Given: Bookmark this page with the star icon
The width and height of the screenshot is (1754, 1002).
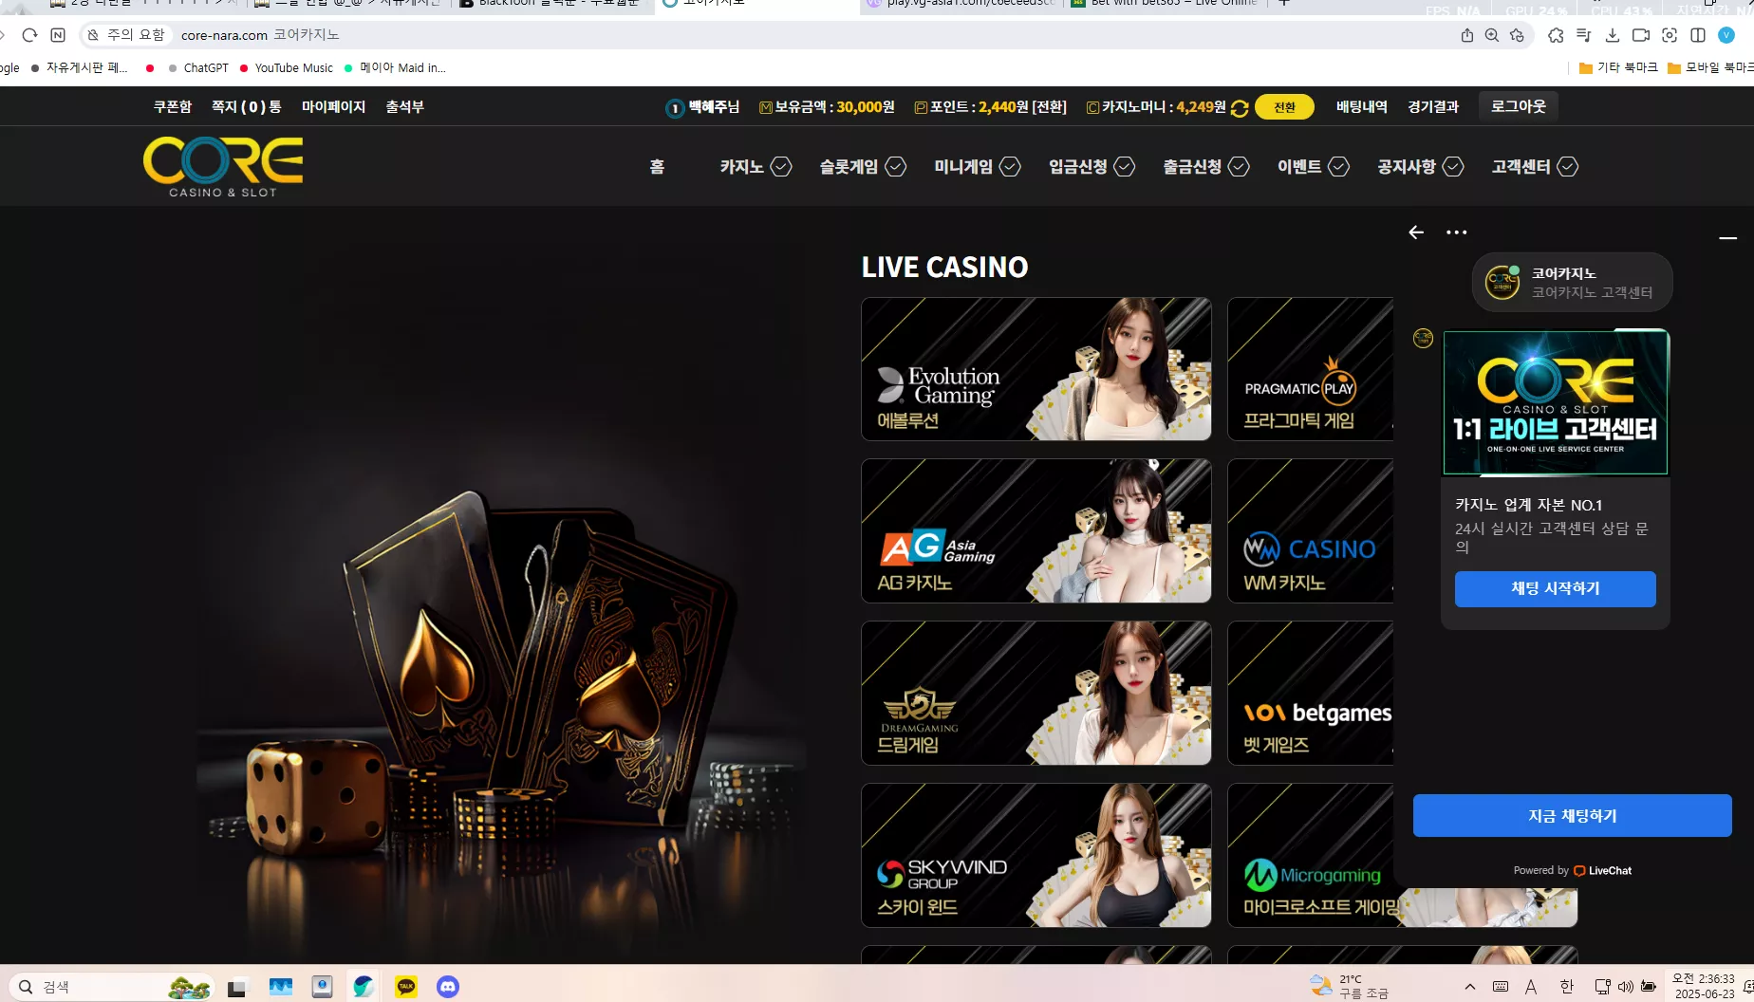Looking at the screenshot, I should 1517,35.
